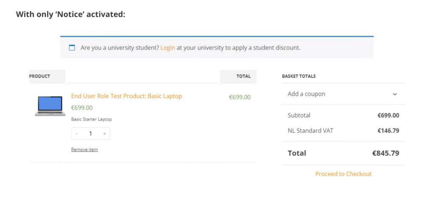Click the Basket Totals heading
Screen dimensions: 435x200
tap(299, 76)
